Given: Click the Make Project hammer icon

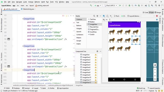Looking at the screenshot, I should pos(91,5).
